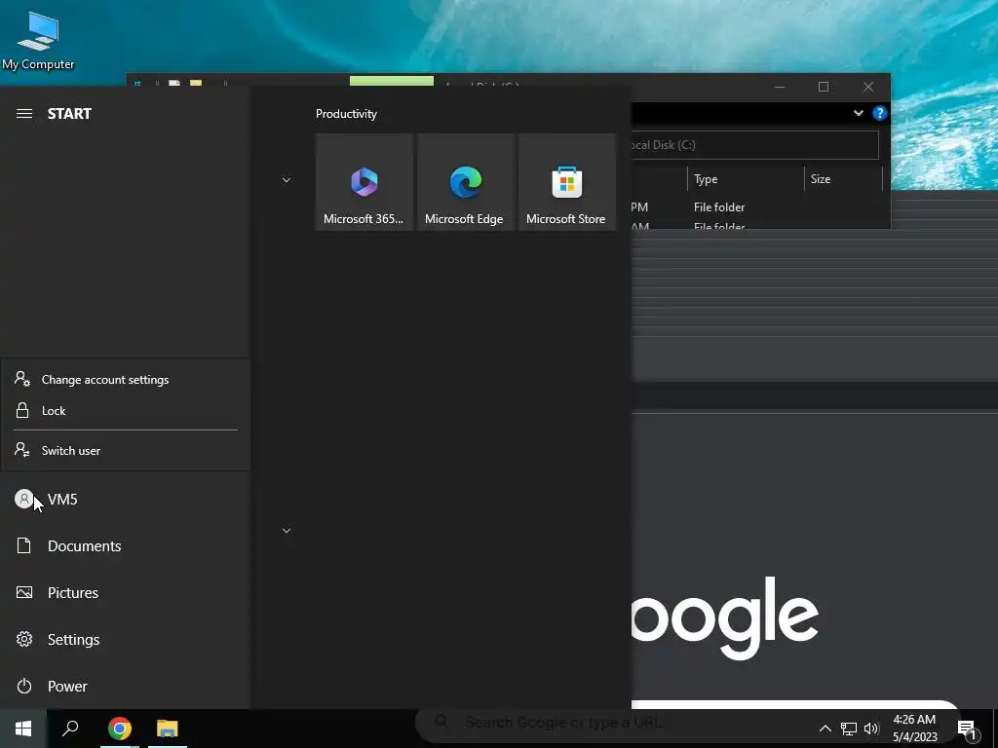Expand File Explorer ribbon chevron
The width and height of the screenshot is (998, 748).
pos(859,113)
